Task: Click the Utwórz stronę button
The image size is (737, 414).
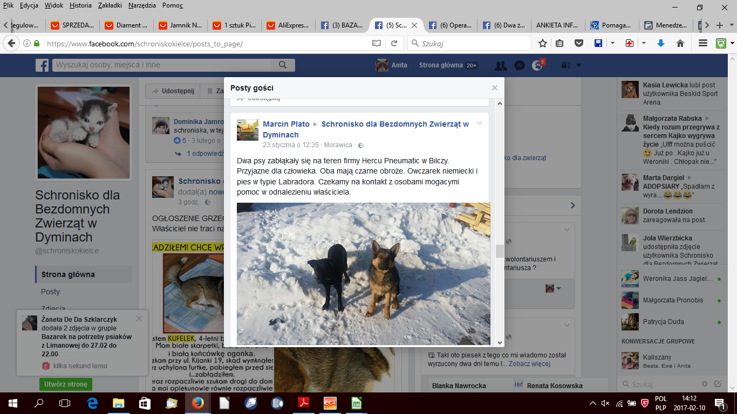Action: [x=65, y=384]
